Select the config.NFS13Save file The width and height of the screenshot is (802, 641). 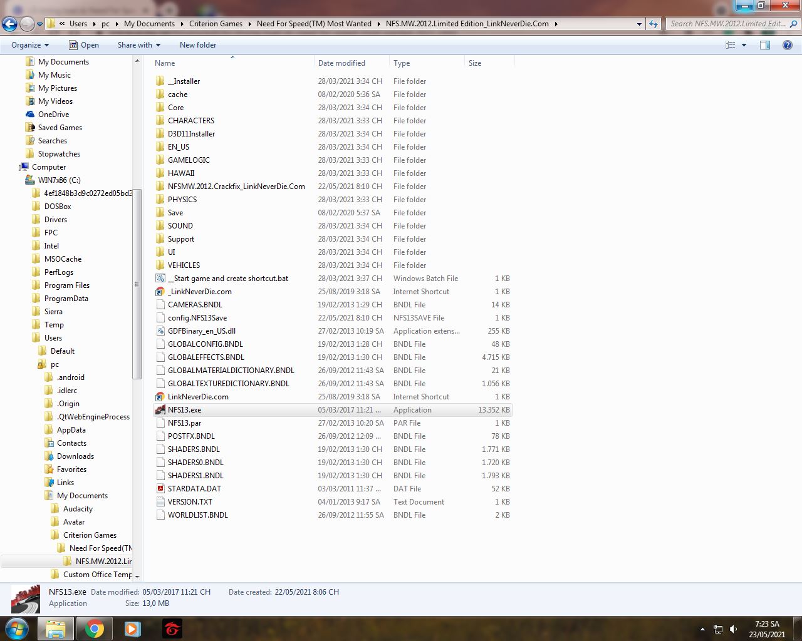[x=197, y=318]
